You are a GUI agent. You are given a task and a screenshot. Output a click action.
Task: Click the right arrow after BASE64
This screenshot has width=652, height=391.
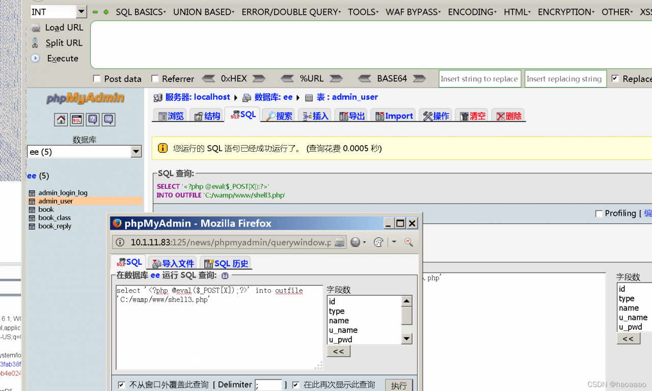(419, 78)
